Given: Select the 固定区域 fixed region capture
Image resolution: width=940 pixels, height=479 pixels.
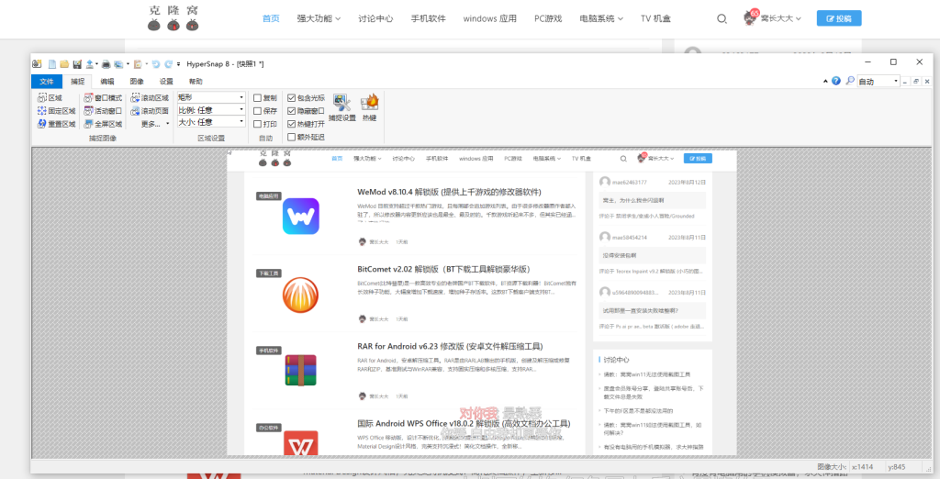Looking at the screenshot, I should tap(56, 111).
